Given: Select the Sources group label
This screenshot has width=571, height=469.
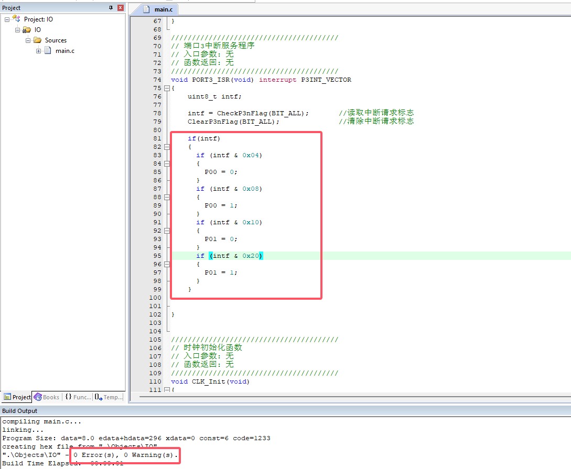Looking at the screenshot, I should click(x=56, y=40).
